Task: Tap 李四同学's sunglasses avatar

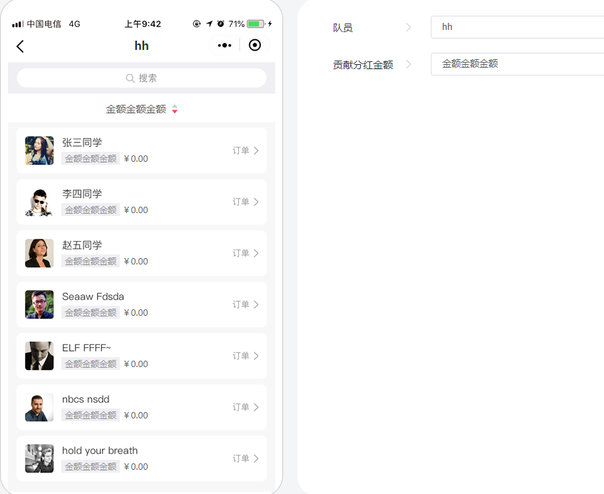Action: (x=39, y=202)
